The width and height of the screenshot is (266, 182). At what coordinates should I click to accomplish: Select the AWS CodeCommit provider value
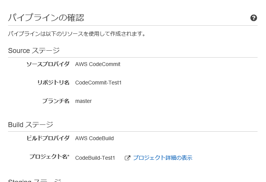click(98, 64)
